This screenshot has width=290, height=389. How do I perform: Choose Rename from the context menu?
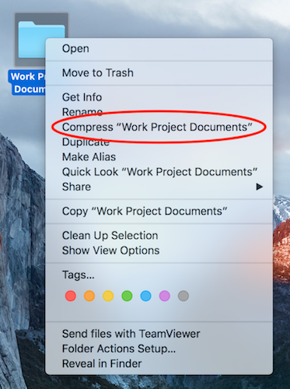click(159, 112)
